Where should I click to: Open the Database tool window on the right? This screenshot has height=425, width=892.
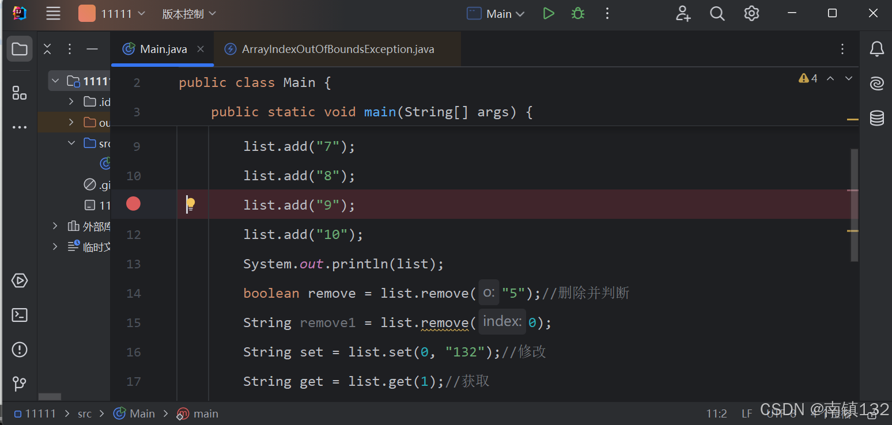pyautogui.click(x=876, y=118)
